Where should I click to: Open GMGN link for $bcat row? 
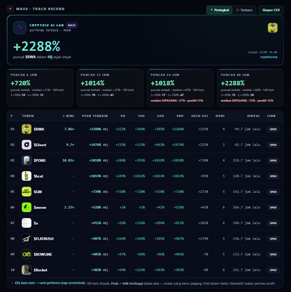(x=273, y=176)
